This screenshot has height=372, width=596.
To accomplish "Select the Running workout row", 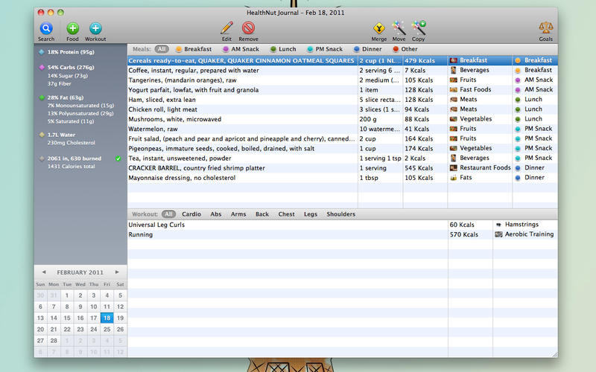I will 343,234.
